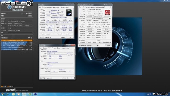Viewport: 170px width, 96px height.
Task: Open SPD tab in upper CPU-Z window
Action: tap(58, 7)
